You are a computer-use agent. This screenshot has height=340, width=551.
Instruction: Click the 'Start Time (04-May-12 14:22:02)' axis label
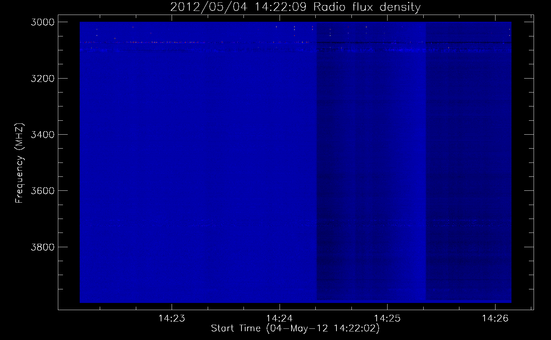295,328
